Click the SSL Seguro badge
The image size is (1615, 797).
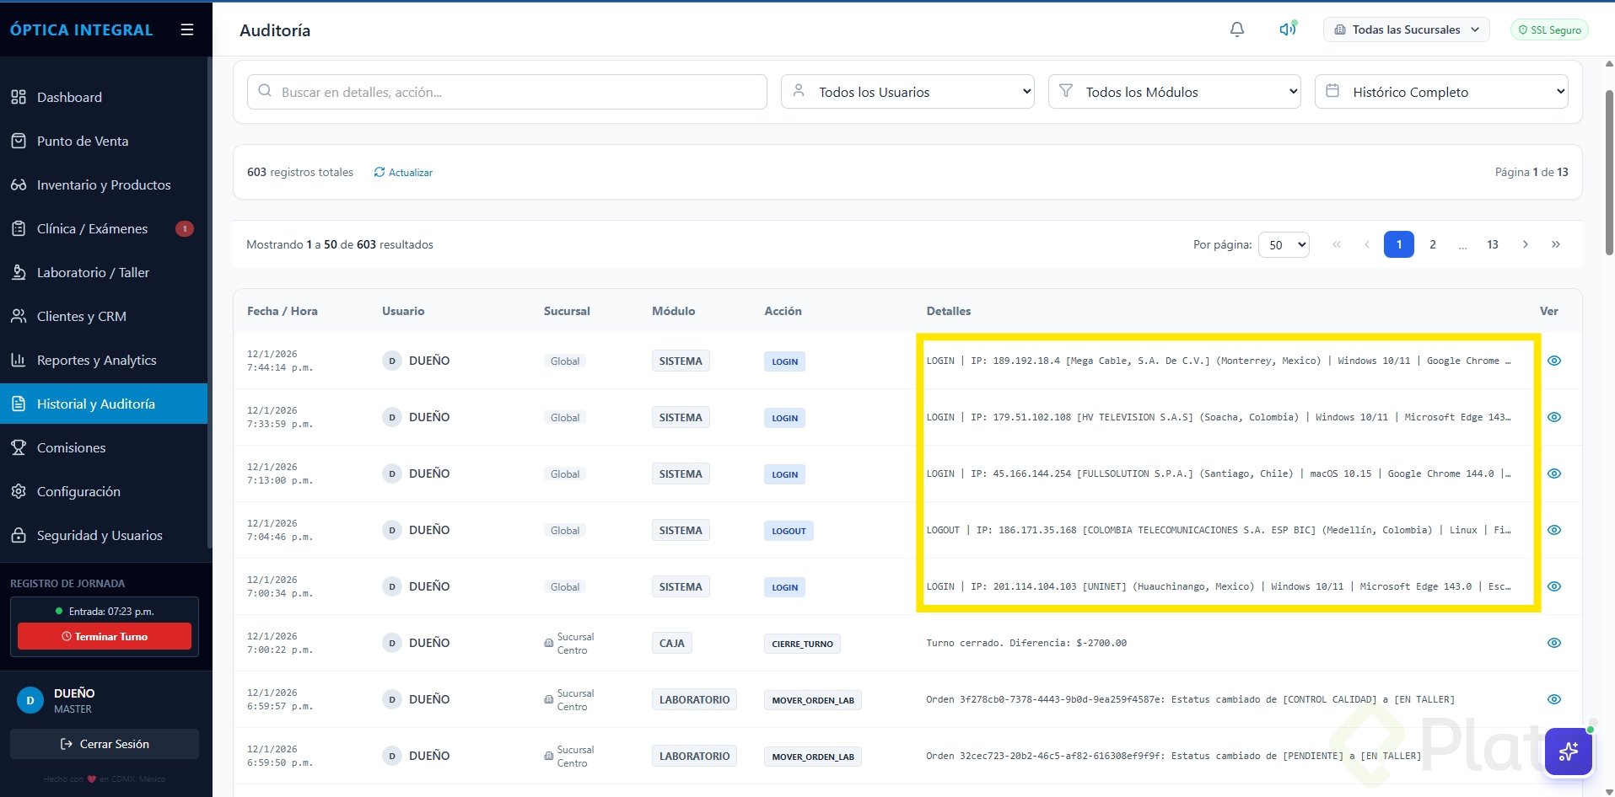pyautogui.click(x=1549, y=29)
